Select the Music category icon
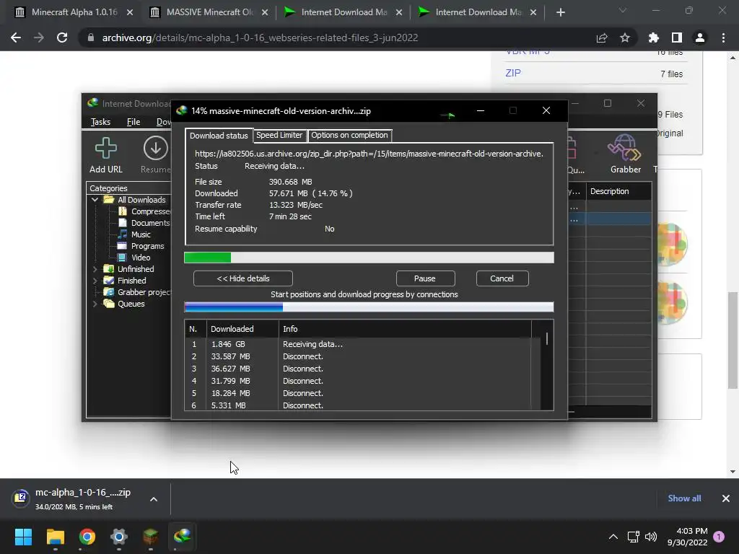The height and width of the screenshot is (554, 739). (123, 234)
